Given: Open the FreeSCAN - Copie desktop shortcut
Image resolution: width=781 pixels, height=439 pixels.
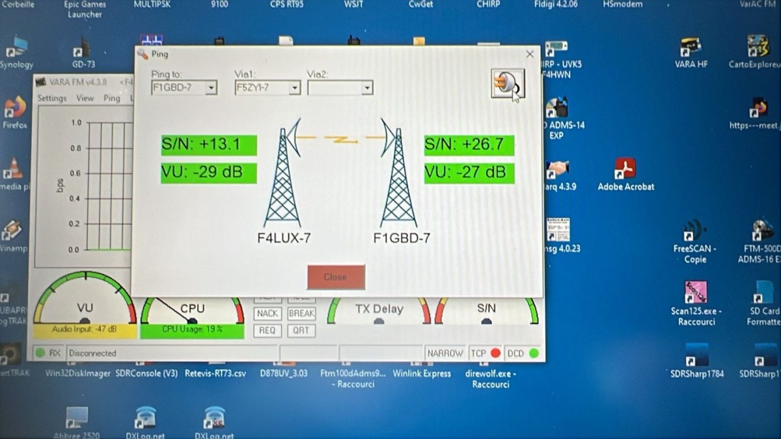Looking at the screenshot, I should pyautogui.click(x=694, y=241).
